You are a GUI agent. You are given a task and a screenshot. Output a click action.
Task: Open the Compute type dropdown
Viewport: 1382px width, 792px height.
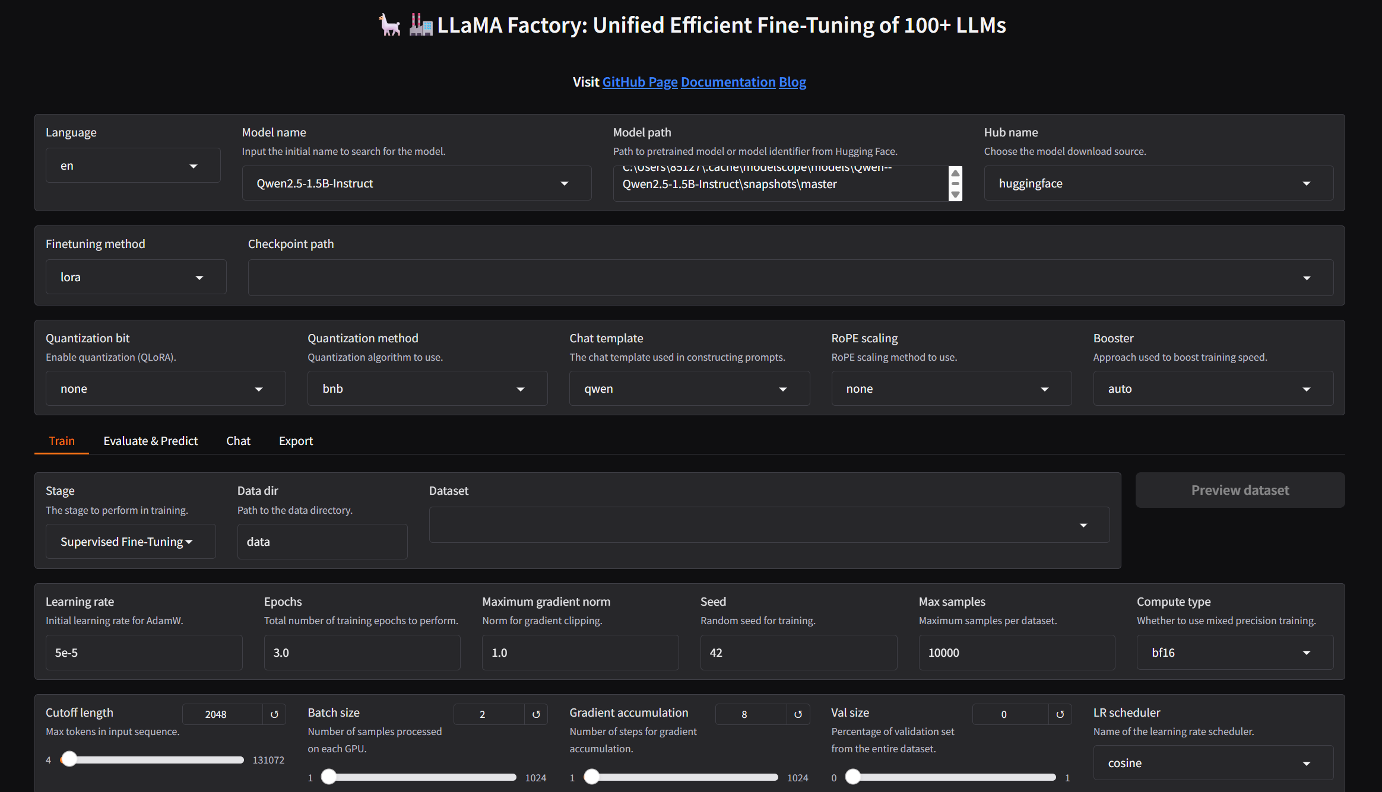[1235, 653]
